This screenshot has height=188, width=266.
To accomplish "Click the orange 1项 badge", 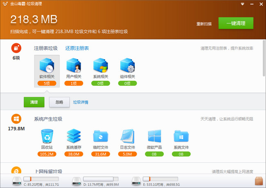I will point(74,83).
